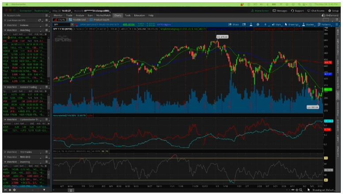Click the chart settings gear icon
The height and width of the screenshot is (194, 343).
pos(258,24)
